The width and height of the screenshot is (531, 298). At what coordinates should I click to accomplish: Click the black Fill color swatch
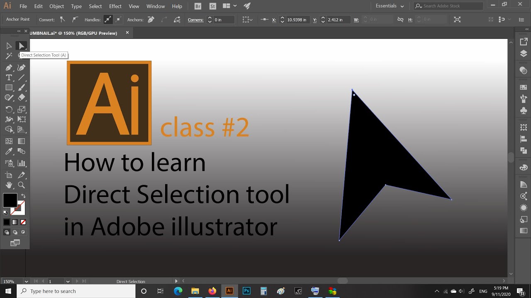point(10,200)
